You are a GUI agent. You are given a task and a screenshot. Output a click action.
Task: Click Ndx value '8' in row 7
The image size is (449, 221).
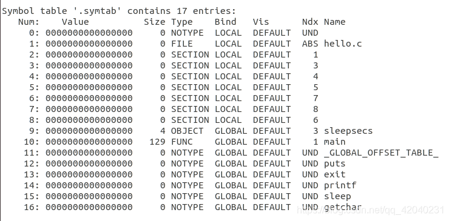point(316,109)
